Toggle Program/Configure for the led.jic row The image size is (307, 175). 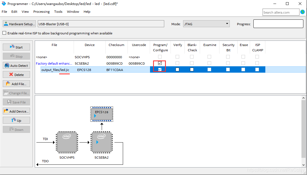click(x=160, y=69)
